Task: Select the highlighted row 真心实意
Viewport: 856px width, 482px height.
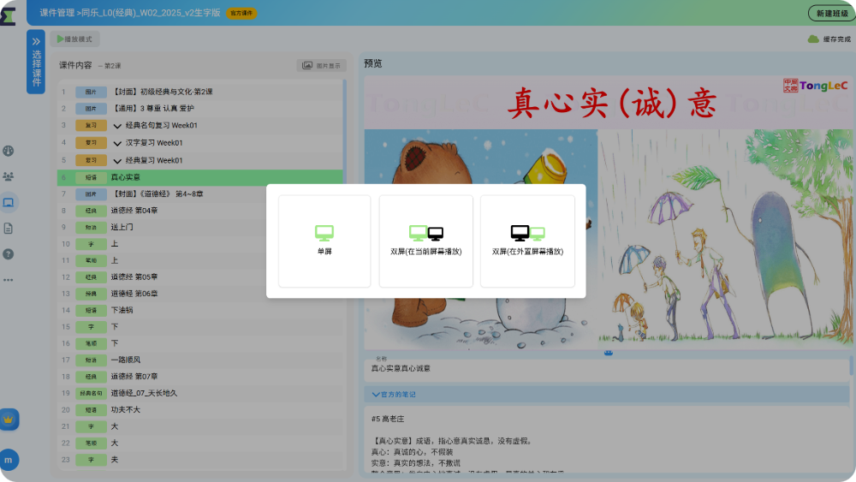Action: click(x=199, y=177)
